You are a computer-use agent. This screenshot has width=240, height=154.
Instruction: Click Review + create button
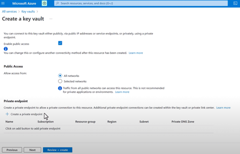58,150
